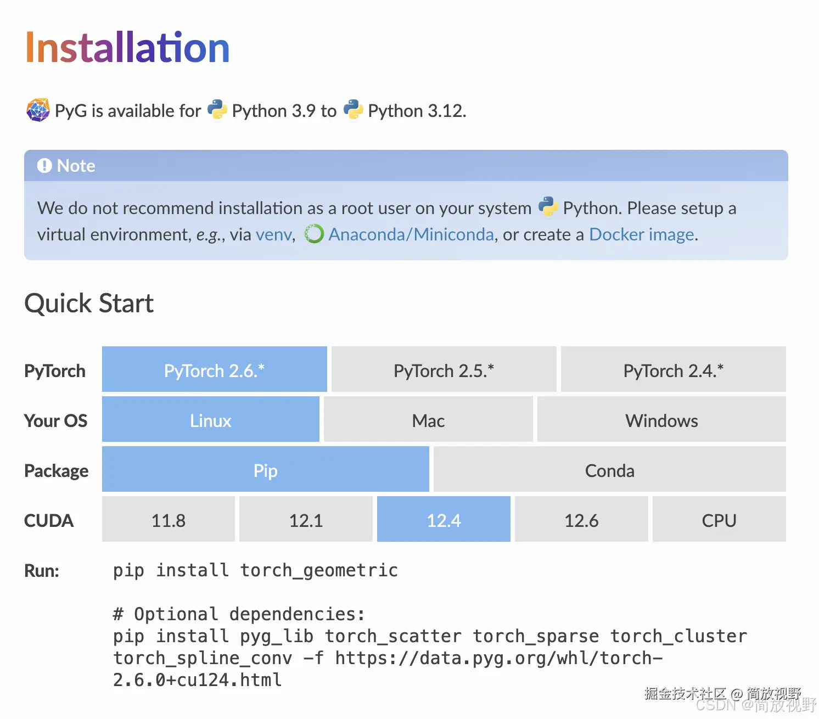Viewport: 819px width, 719px height.
Task: Click the 'Your OS' row label
Action: click(55, 420)
